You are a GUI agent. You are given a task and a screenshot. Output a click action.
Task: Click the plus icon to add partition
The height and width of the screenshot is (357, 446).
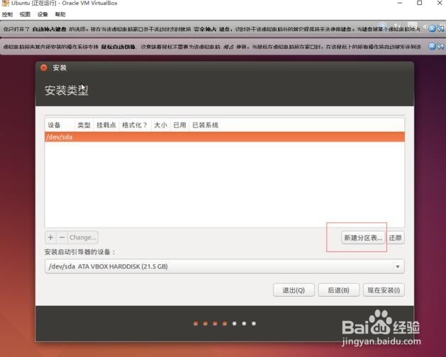tap(50, 237)
